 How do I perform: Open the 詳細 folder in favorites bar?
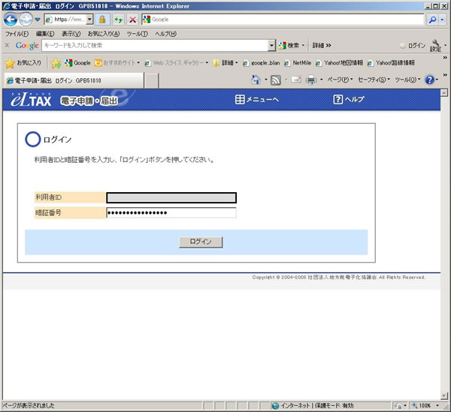pyautogui.click(x=225, y=63)
